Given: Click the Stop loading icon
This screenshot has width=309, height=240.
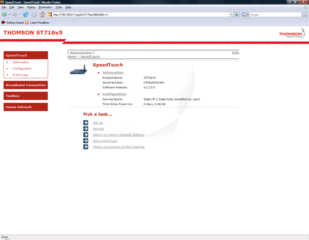Looking at the screenshot, I should point(34,14).
